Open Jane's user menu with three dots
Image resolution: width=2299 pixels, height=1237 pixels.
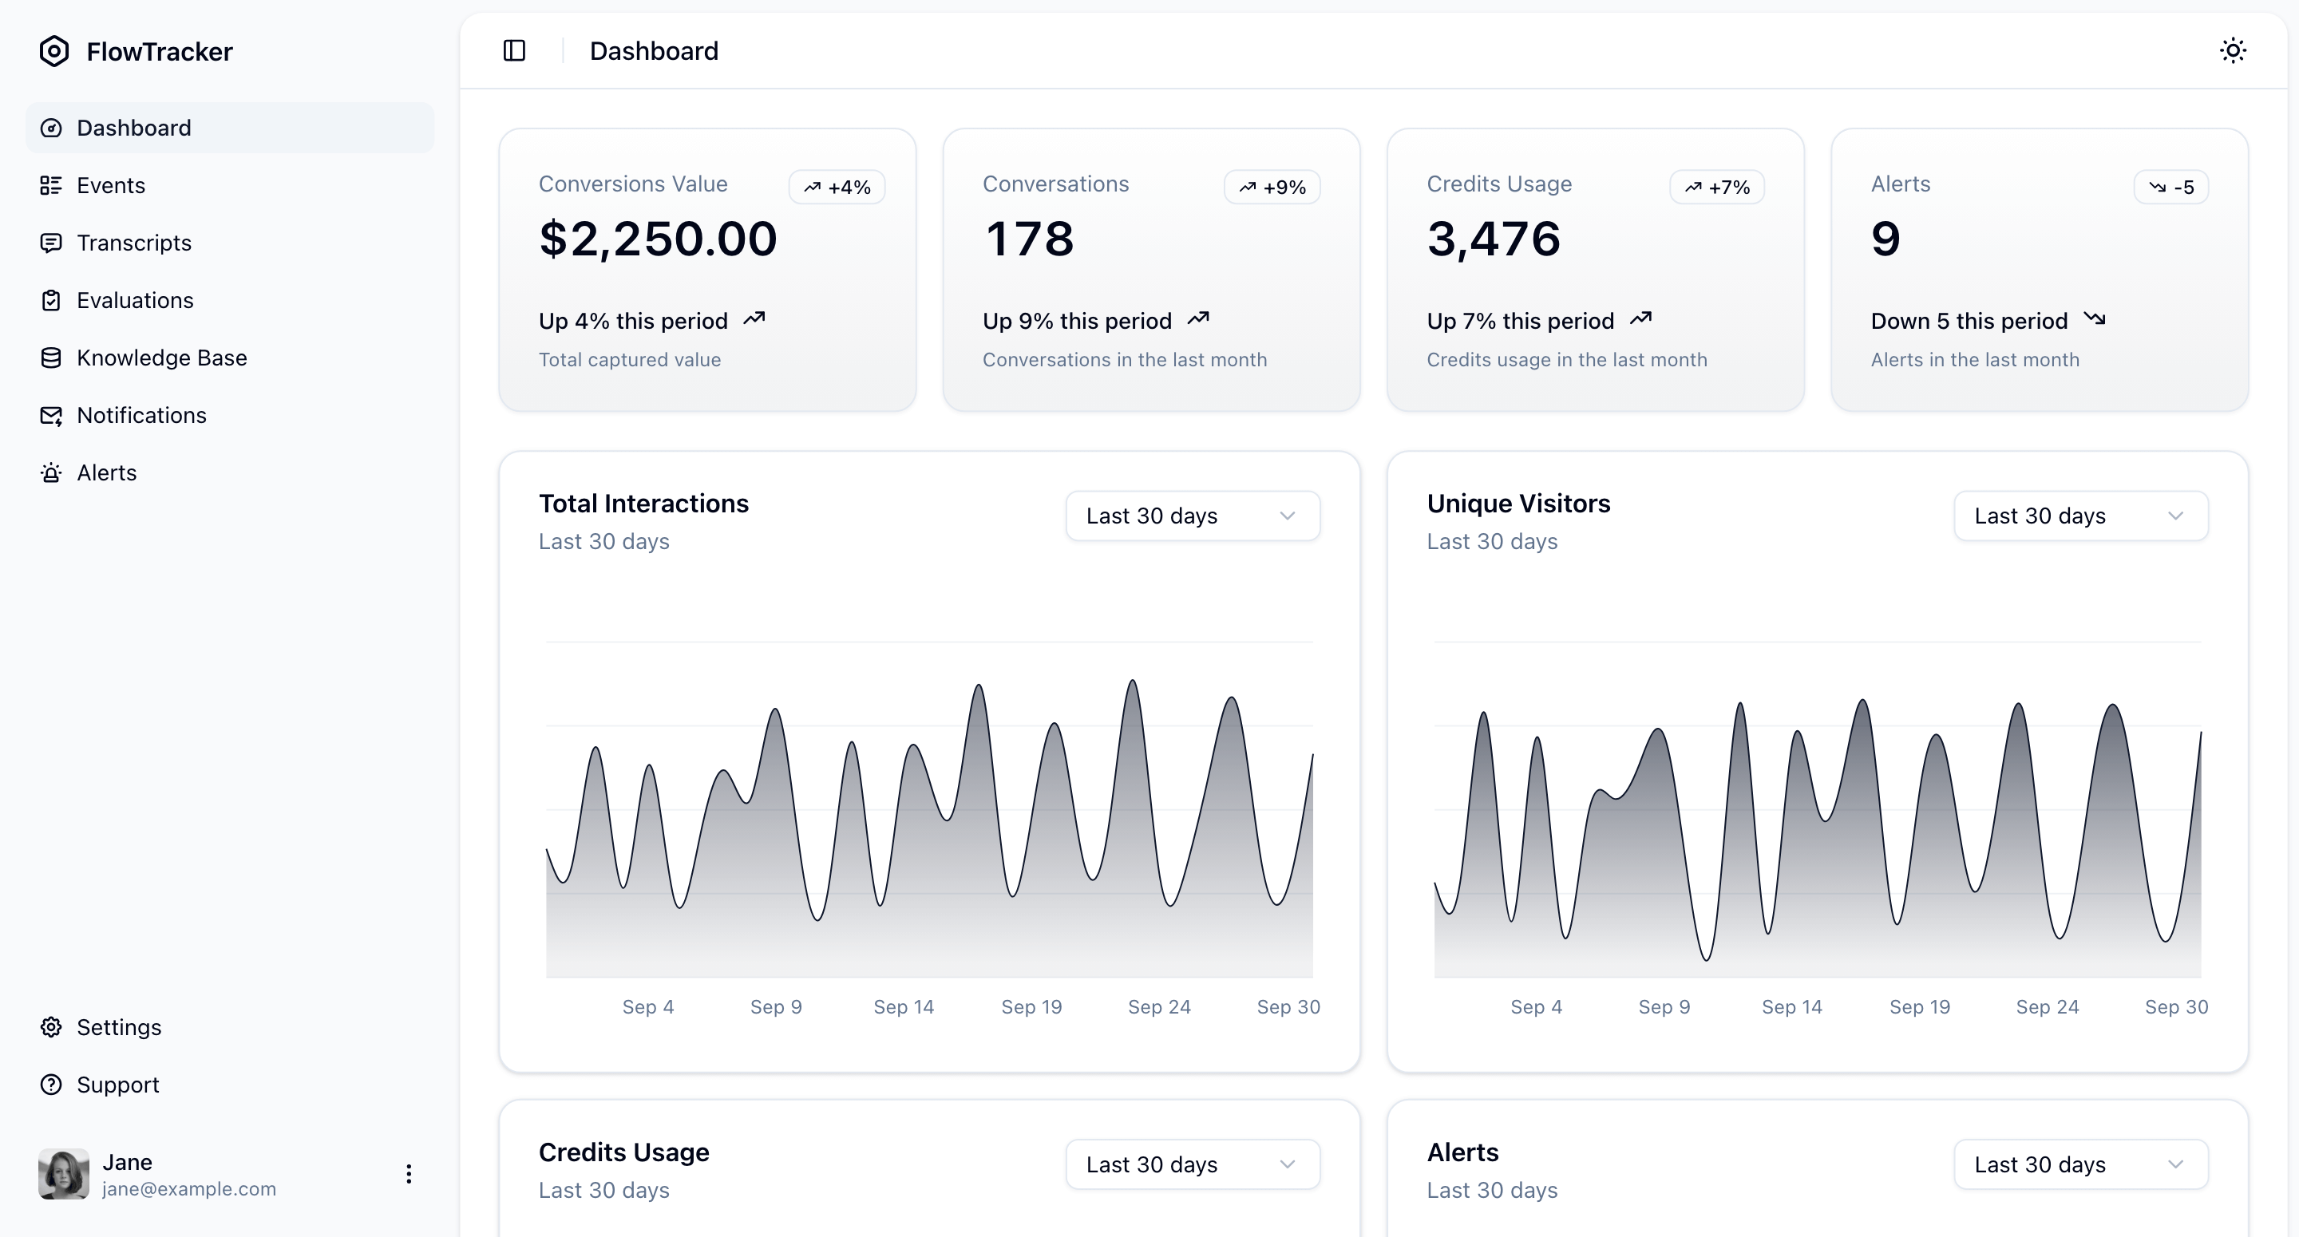click(409, 1174)
